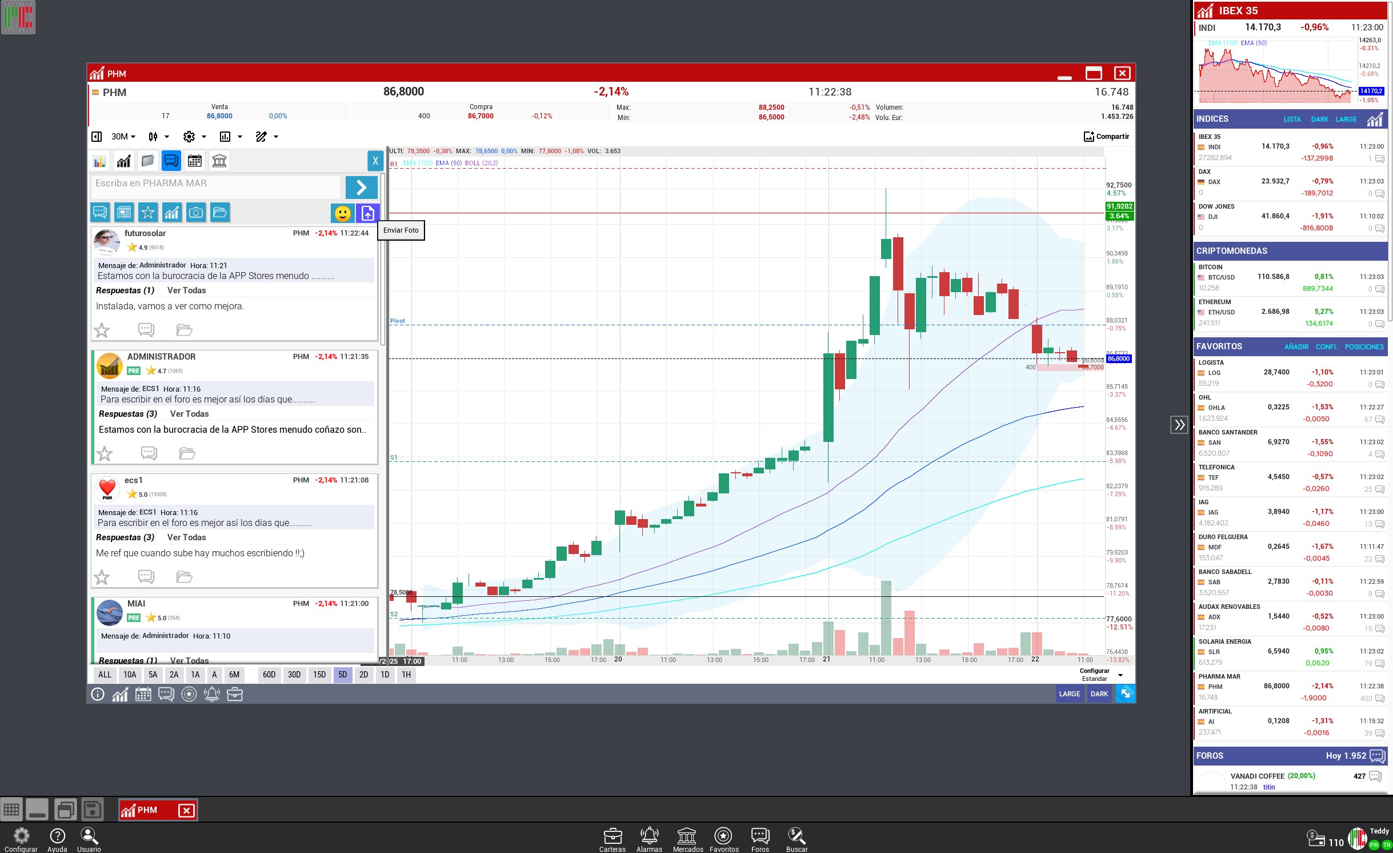This screenshot has width=1393, height=853.
Task: Select the 60D range button
Action: tap(269, 675)
